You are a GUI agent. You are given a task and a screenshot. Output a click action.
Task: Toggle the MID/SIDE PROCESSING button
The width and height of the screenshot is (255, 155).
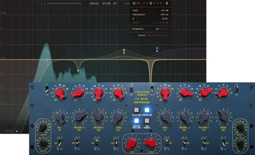(136, 121)
